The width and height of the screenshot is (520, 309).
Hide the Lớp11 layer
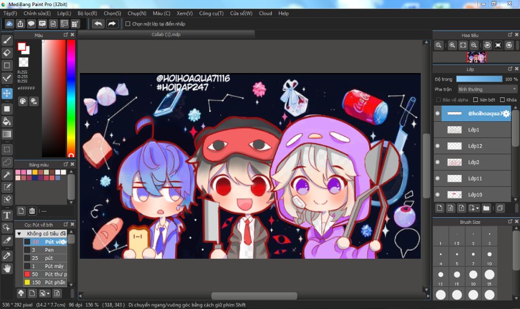pyautogui.click(x=437, y=178)
